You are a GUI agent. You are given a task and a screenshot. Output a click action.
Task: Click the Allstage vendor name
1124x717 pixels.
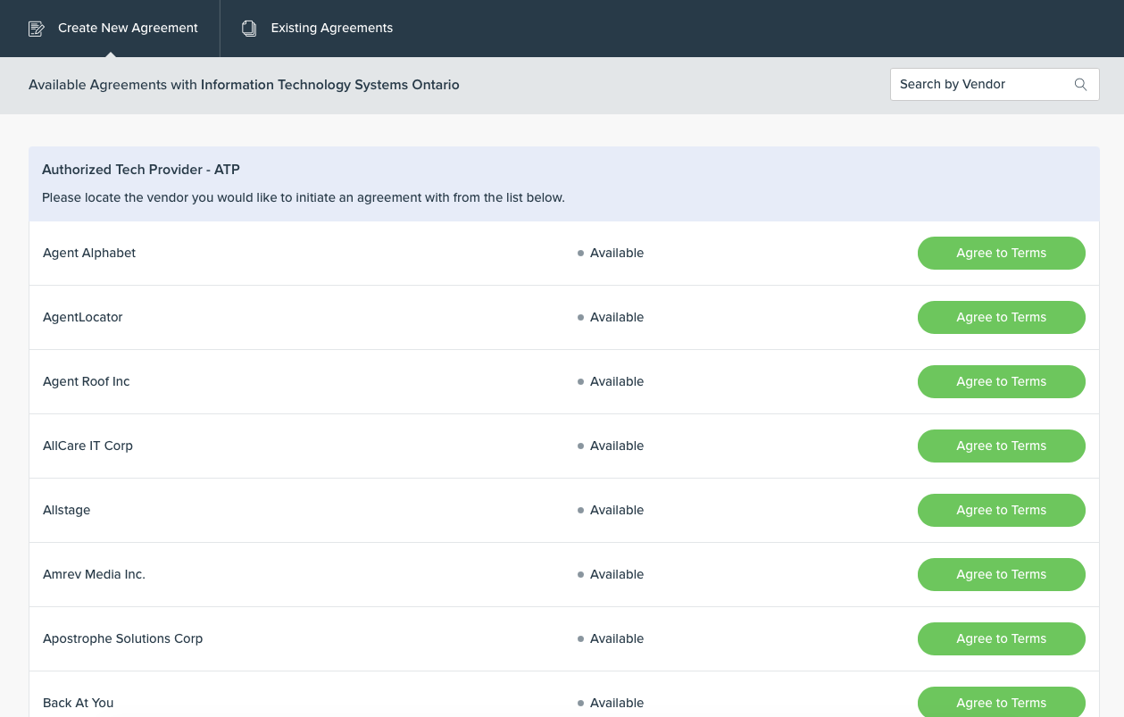pos(66,510)
